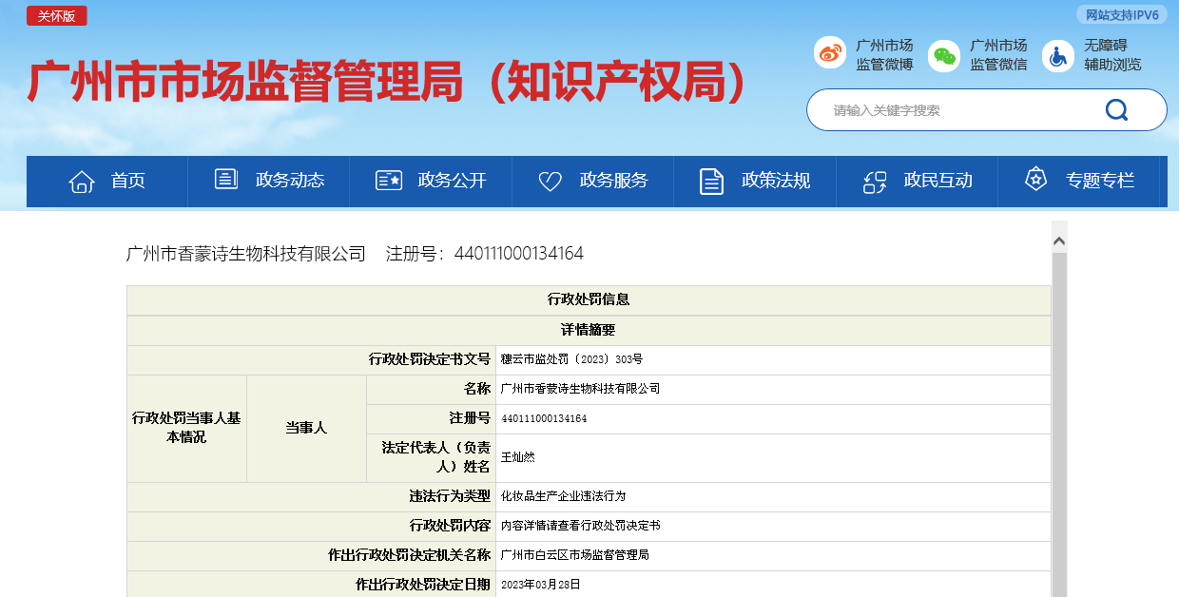1179x597 pixels.
Task: Open the 政务动态 menu
Action: coord(269,181)
